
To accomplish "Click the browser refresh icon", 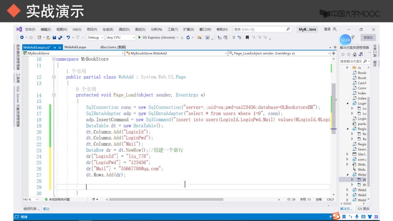I will click(x=188, y=37).
